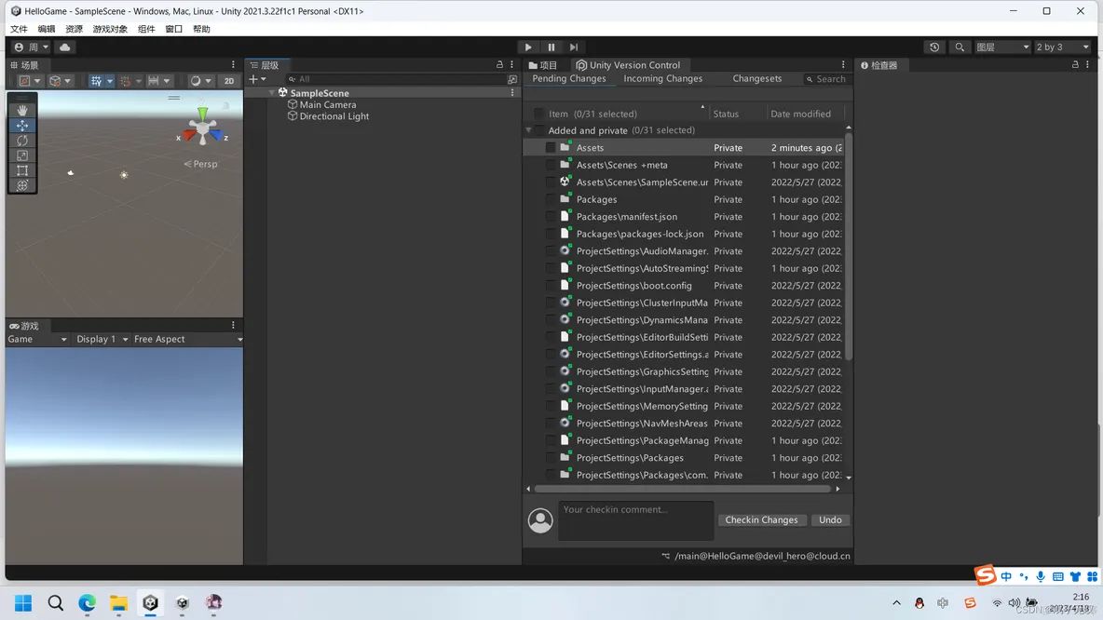This screenshot has height=620, width=1103.
Task: Select Main Camera in hierarchy
Action: pos(328,105)
